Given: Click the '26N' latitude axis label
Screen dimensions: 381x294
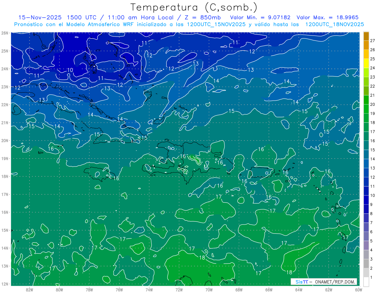Looking at the screenshot, I should point(4,33).
